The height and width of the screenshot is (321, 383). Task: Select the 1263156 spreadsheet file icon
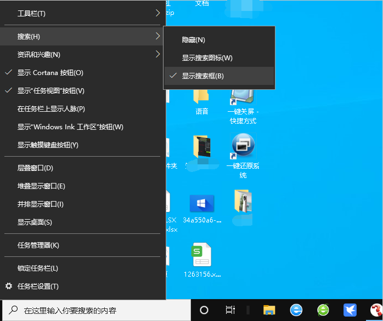202,254
